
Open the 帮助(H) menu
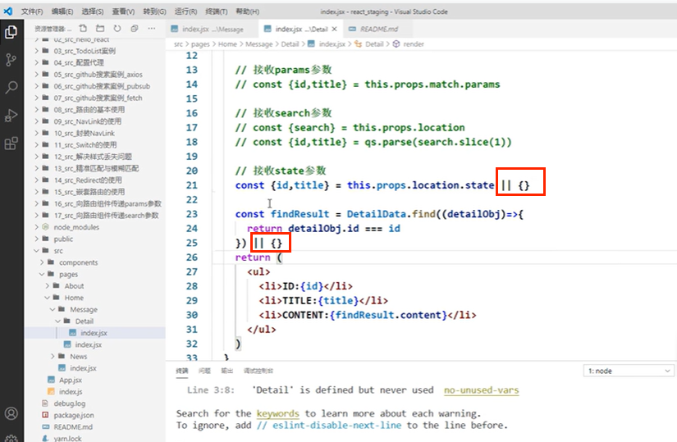247,11
